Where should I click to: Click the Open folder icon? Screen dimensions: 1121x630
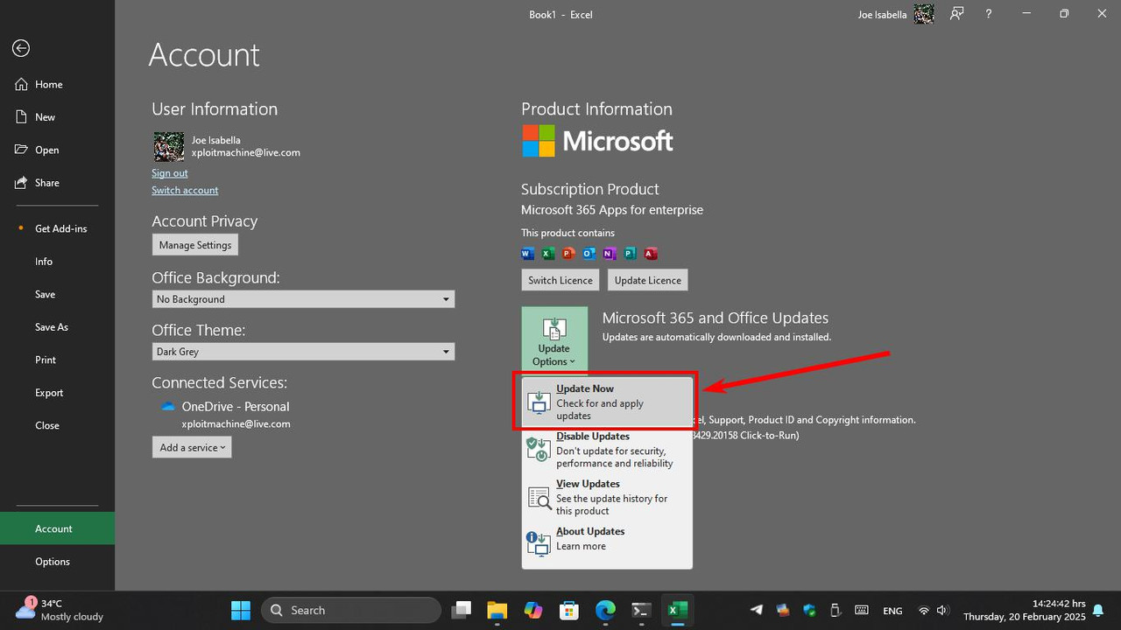click(x=21, y=150)
